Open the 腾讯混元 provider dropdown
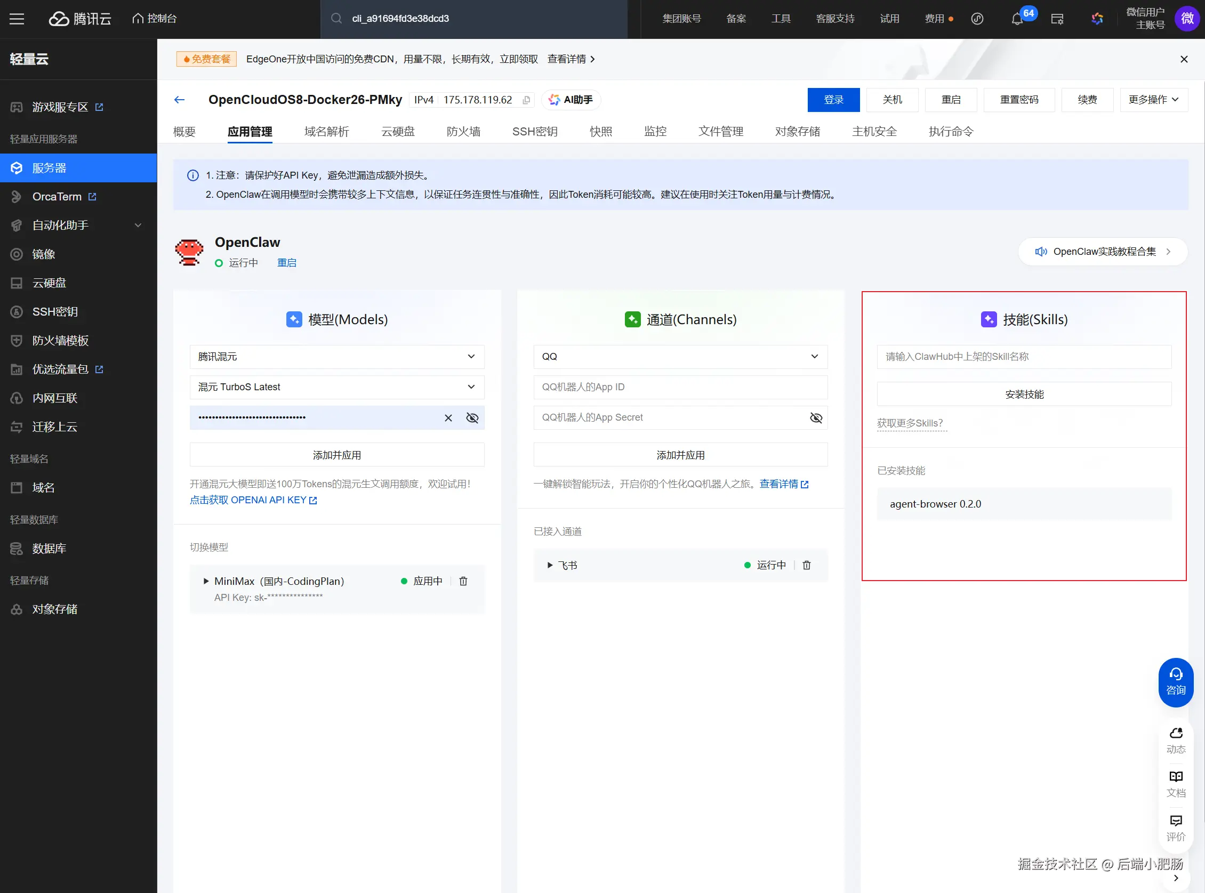The height and width of the screenshot is (893, 1205). 337,357
